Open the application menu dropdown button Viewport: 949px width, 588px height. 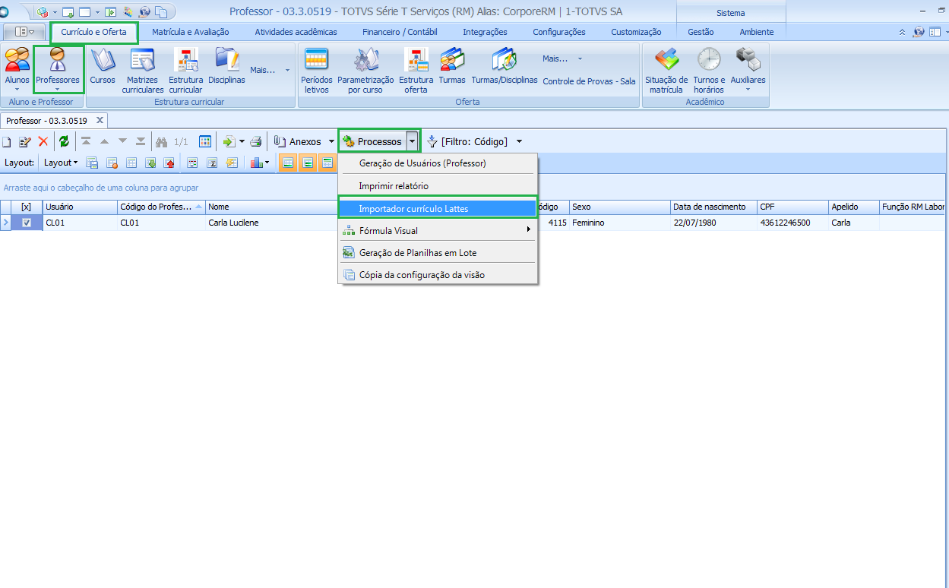coord(24,32)
